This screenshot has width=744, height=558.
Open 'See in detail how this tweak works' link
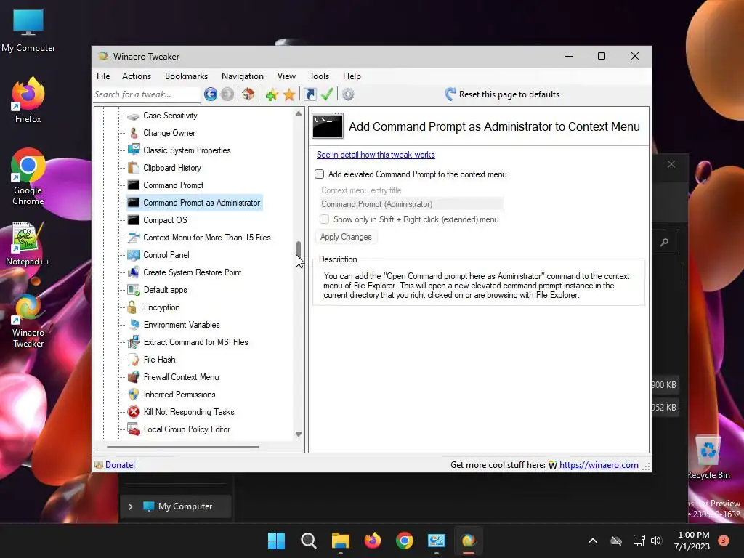point(376,155)
